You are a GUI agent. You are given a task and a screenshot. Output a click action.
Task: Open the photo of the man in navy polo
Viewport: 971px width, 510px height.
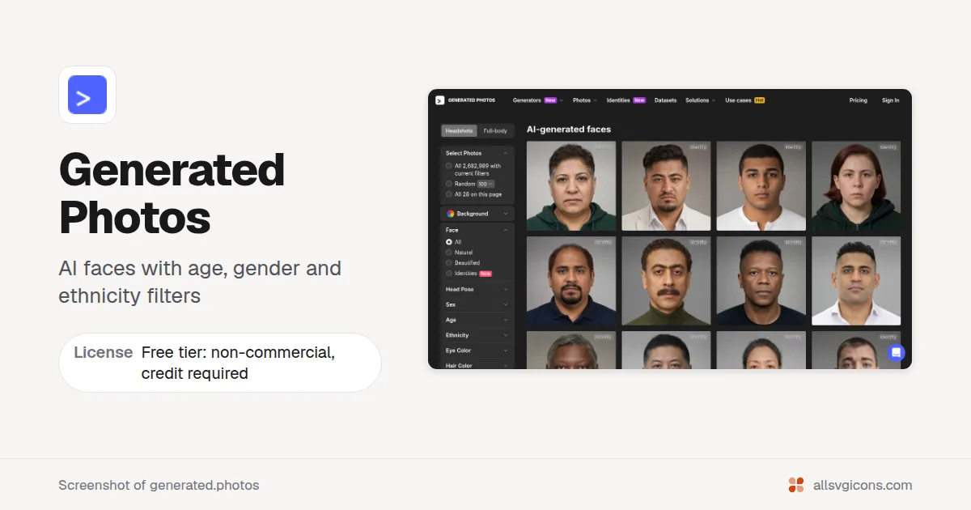[x=571, y=281]
